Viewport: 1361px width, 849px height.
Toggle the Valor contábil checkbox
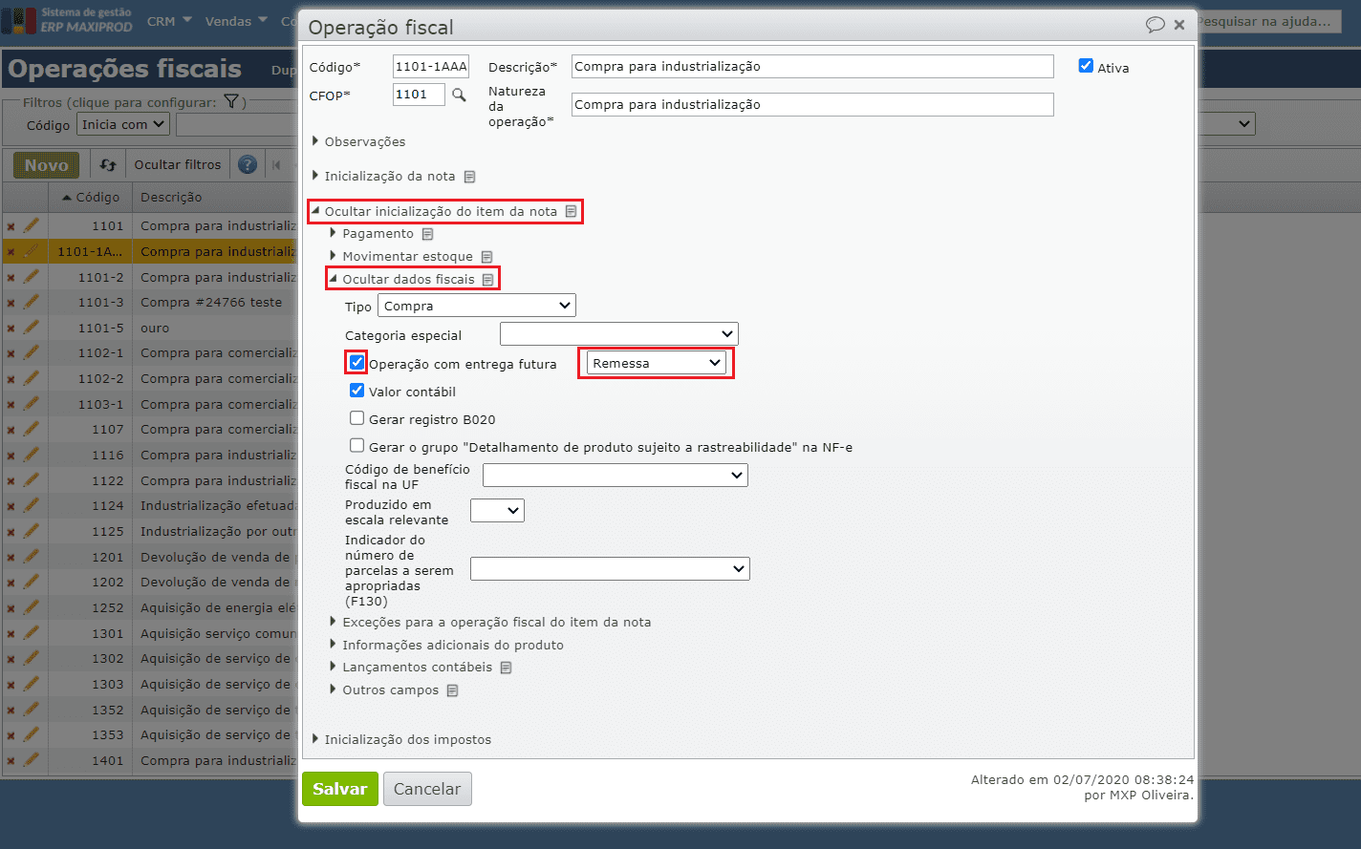point(356,391)
